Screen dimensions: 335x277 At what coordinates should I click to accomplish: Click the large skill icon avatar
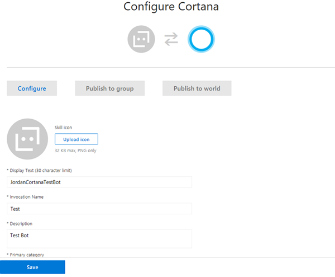(27, 139)
